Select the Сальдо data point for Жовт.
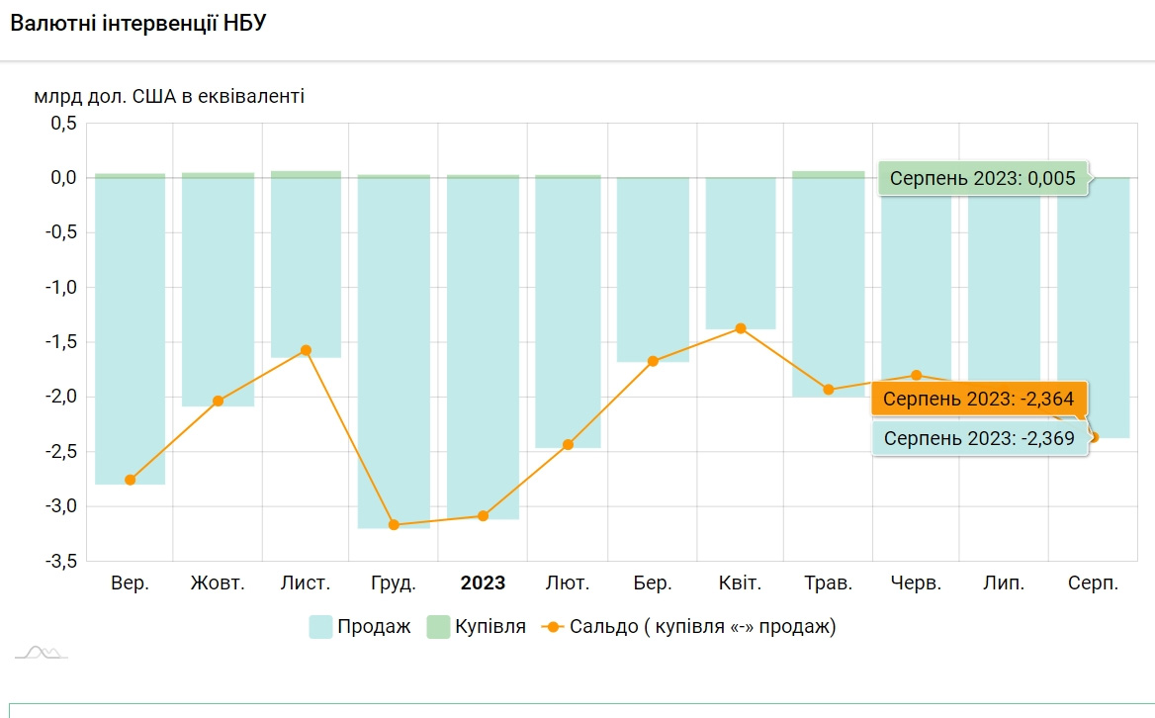The image size is (1155, 718). click(x=218, y=401)
